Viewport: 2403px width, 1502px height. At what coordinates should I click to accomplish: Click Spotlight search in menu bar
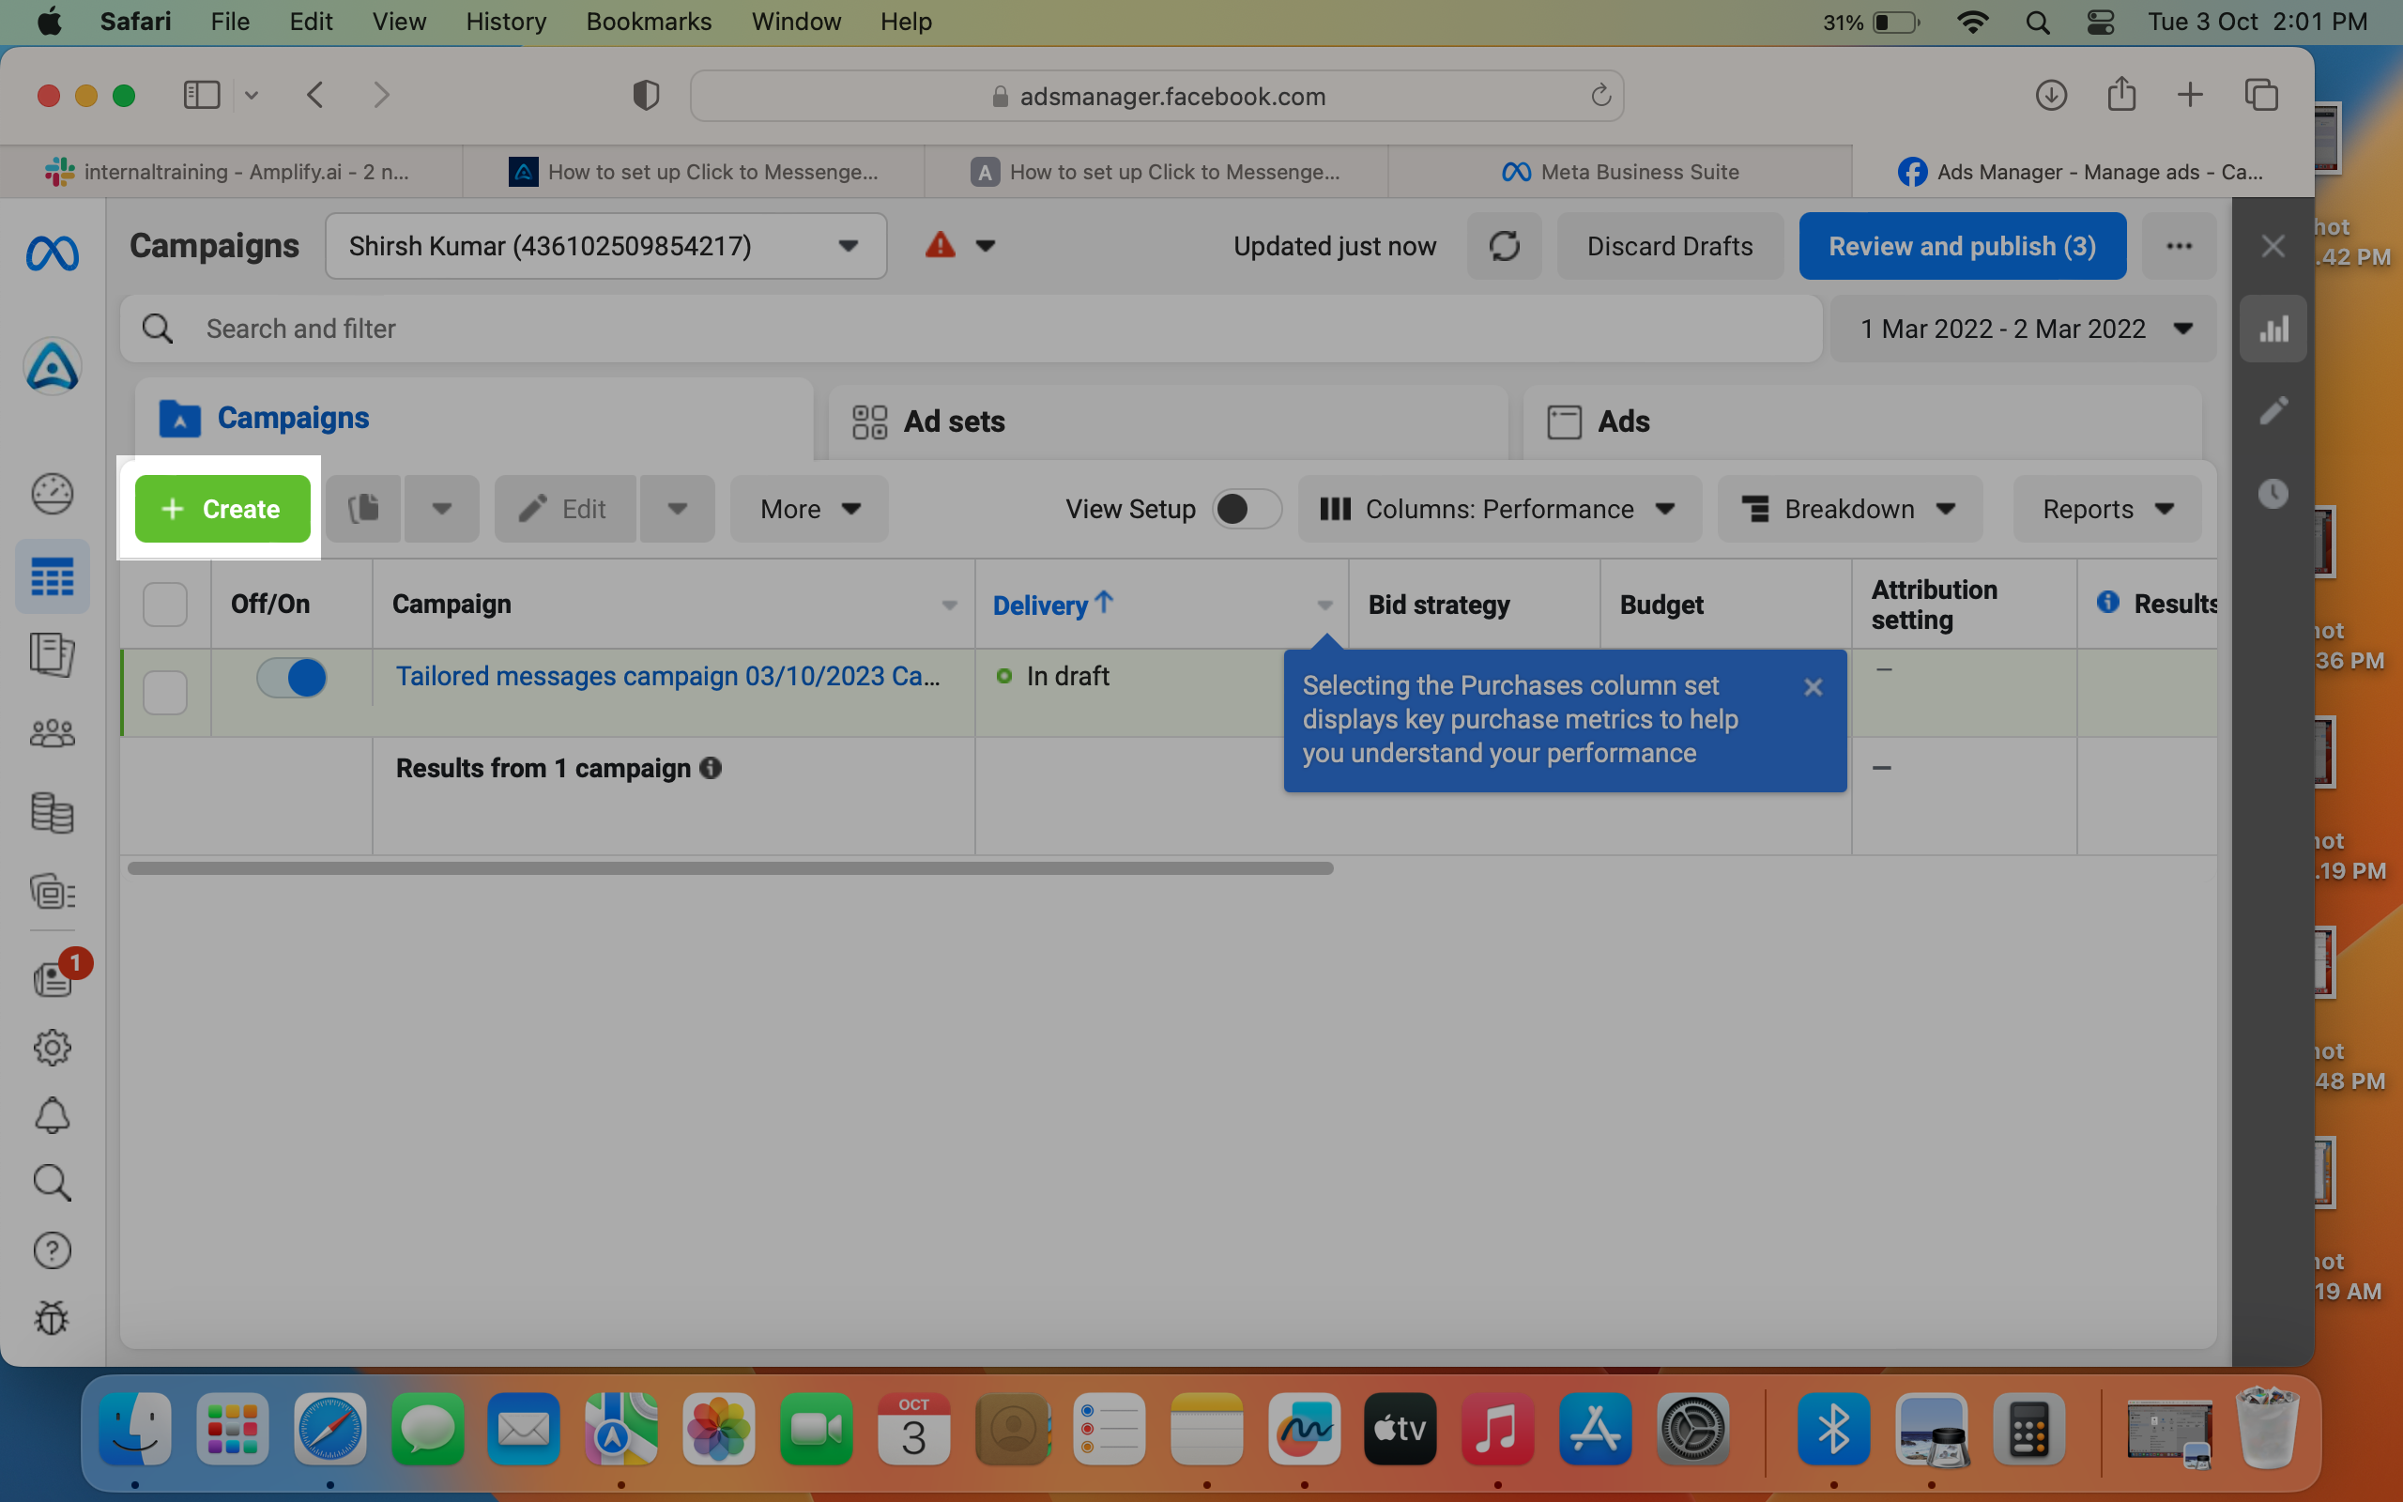(2038, 22)
